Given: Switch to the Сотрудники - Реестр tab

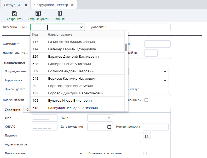Looking at the screenshot, I should (x=51, y=5).
